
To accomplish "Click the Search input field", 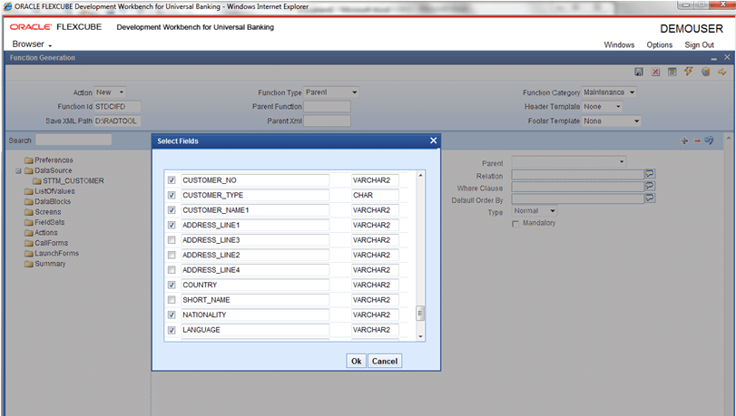I will pyautogui.click(x=74, y=140).
